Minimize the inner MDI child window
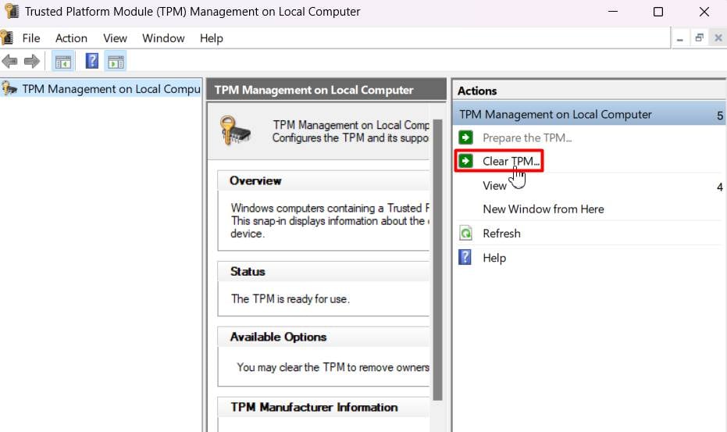This screenshot has width=727, height=432. [x=680, y=38]
